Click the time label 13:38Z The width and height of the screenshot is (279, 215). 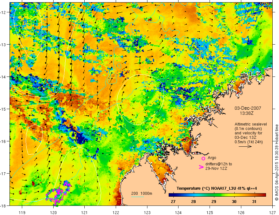(x=247, y=113)
